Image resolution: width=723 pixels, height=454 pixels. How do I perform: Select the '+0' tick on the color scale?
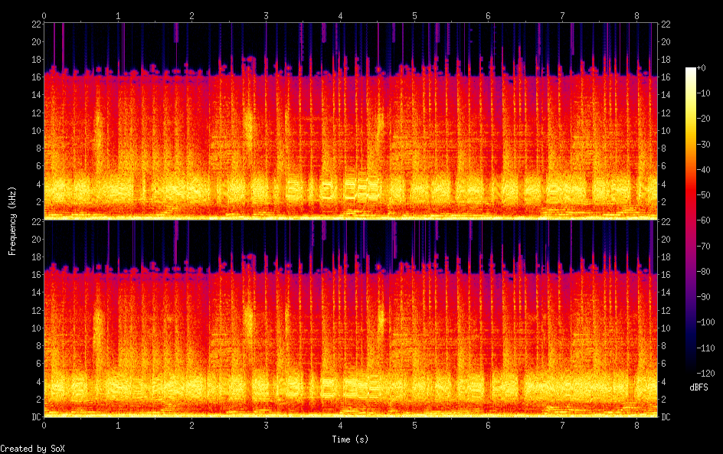[702, 69]
